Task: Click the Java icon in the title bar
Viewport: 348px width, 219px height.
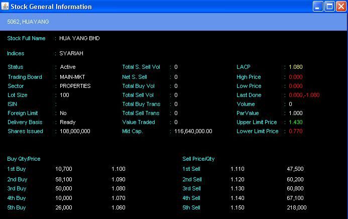Action: (5, 7)
